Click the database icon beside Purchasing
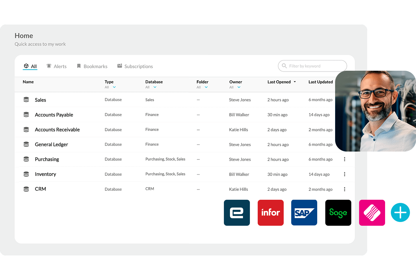This screenshot has height=280, width=416. pos(26,159)
